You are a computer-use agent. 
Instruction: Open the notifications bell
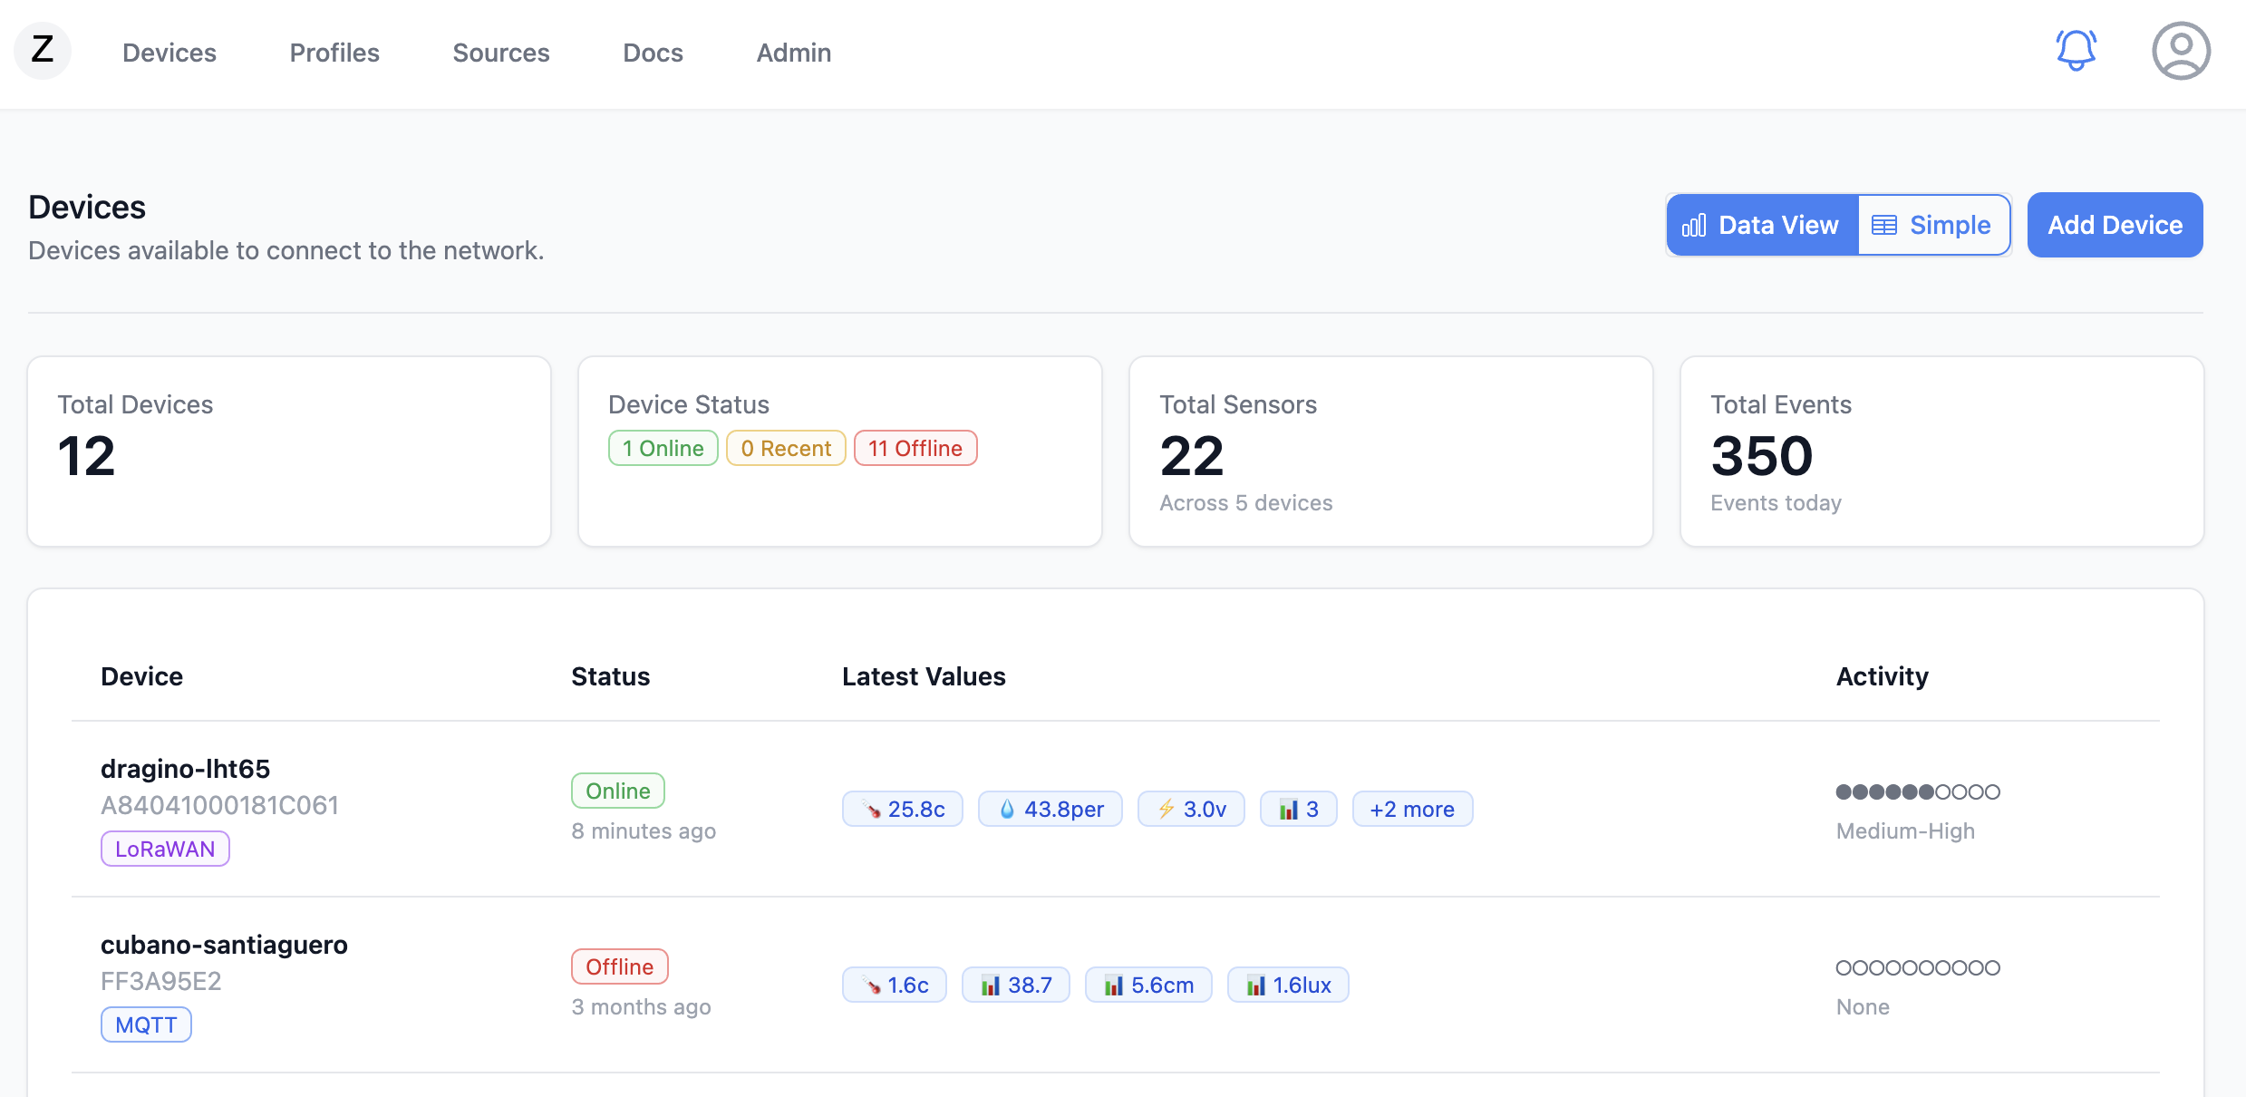[x=2076, y=51]
